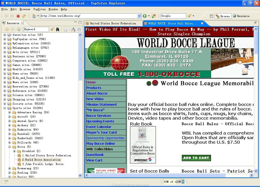This screenshot has height=187, width=260.
Task: Select 1. United States Bocce Federation tree item
Action: 46,155
